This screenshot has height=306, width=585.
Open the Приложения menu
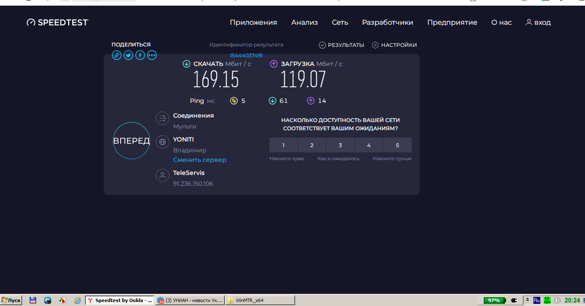pos(253,23)
